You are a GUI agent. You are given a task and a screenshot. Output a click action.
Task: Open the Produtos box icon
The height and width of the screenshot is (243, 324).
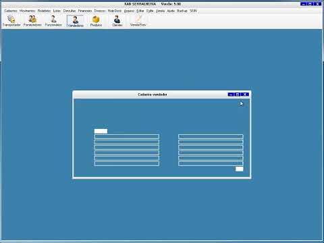[96, 21]
